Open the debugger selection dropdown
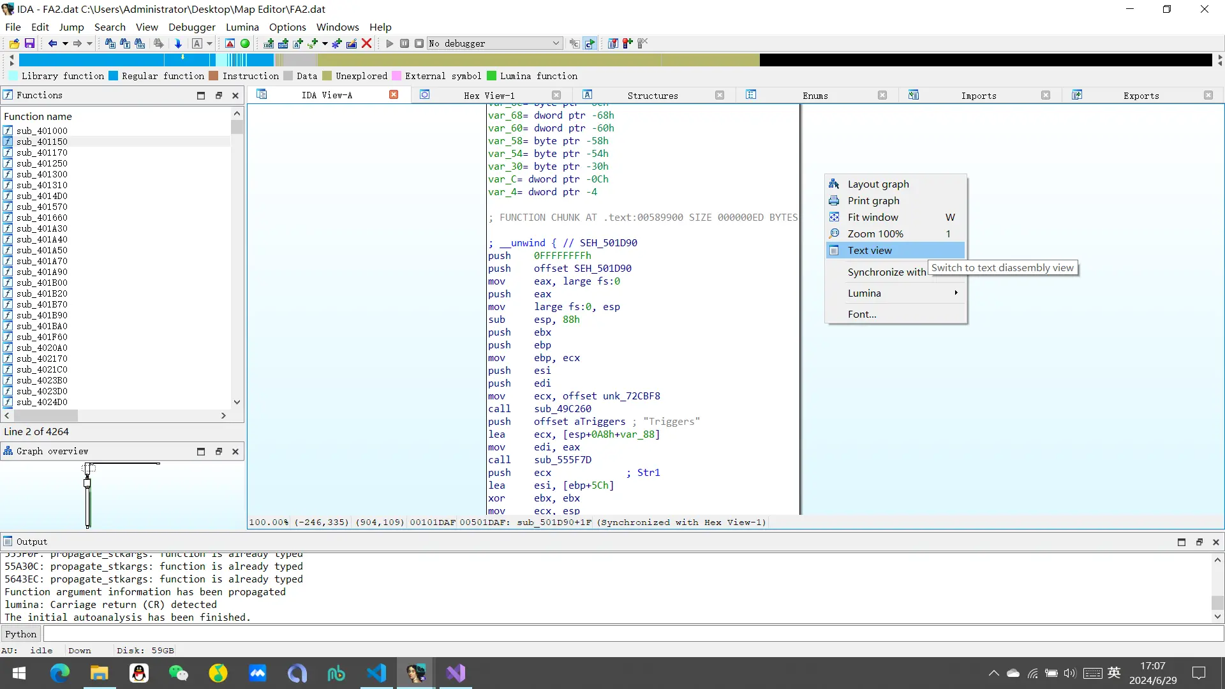The width and height of the screenshot is (1225, 689). click(x=556, y=43)
